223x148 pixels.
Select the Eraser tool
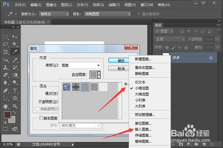click(x=5, y=75)
